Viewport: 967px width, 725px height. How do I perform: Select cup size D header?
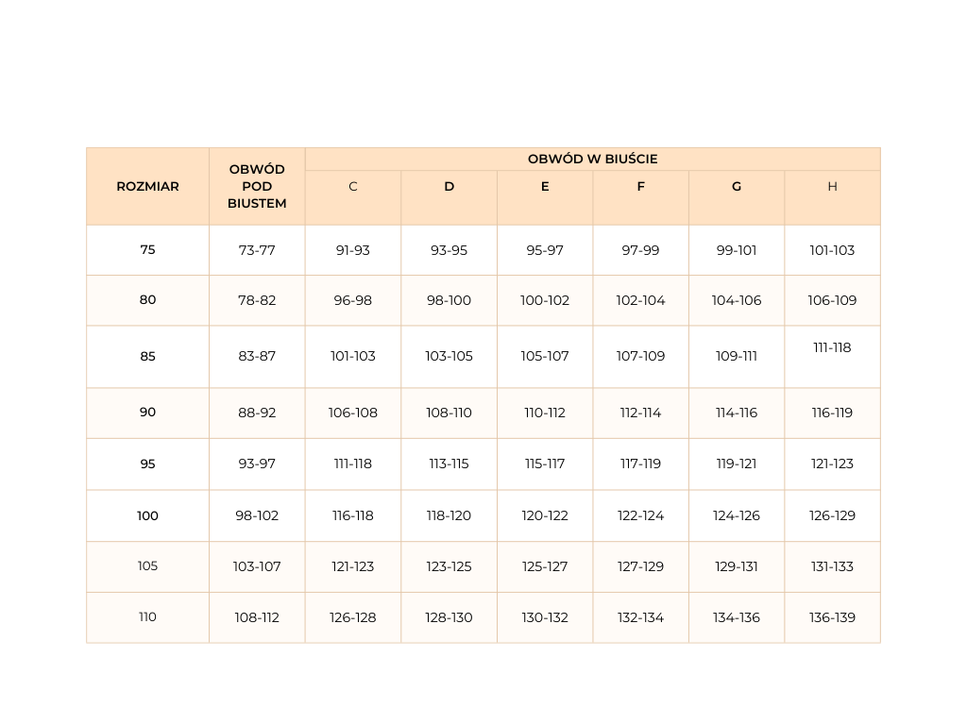point(449,186)
